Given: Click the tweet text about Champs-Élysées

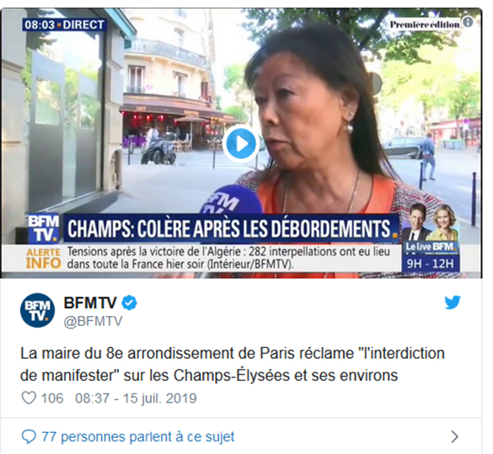Looking at the screenshot, I should click(x=233, y=364).
